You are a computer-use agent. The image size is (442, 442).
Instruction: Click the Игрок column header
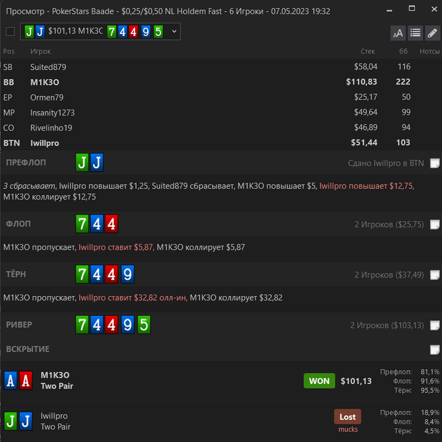[40, 51]
